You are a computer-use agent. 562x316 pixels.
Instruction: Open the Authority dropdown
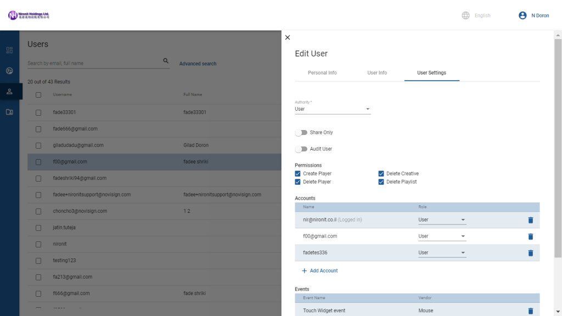coord(368,109)
